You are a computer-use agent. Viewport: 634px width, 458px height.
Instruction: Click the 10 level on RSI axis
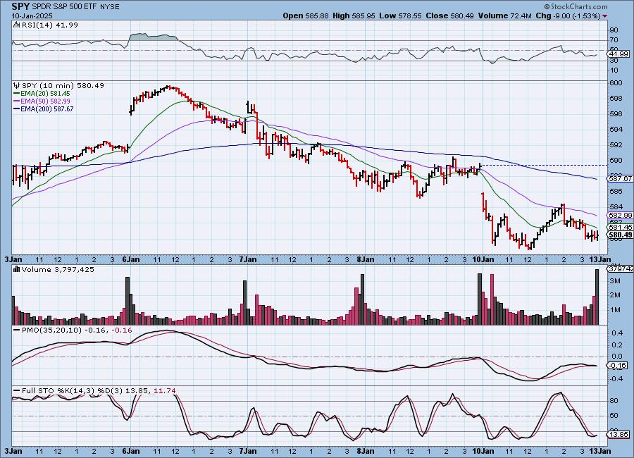click(614, 70)
